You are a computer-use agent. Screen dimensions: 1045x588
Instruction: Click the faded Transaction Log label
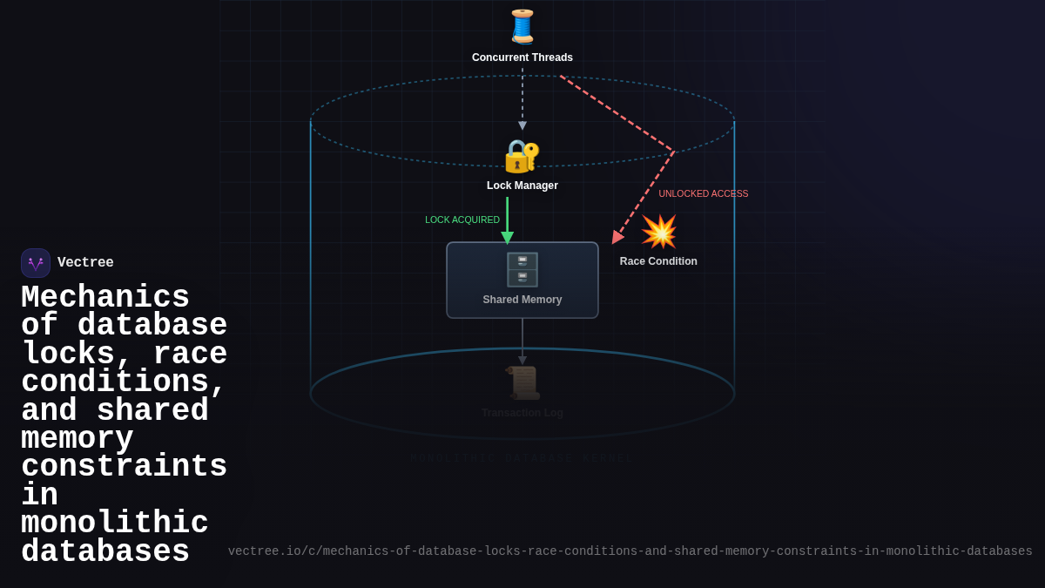(522, 413)
